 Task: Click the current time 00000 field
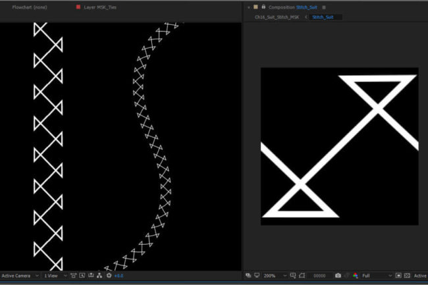(319, 275)
